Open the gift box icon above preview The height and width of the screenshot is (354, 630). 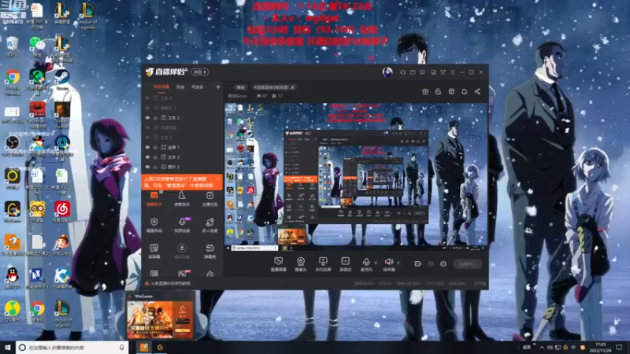tap(425, 91)
